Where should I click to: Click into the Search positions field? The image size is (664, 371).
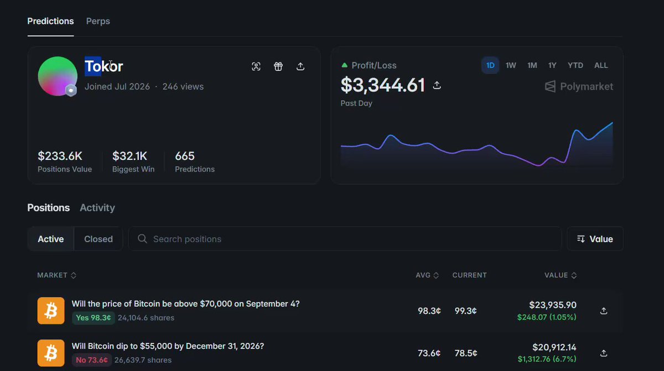[x=345, y=239]
